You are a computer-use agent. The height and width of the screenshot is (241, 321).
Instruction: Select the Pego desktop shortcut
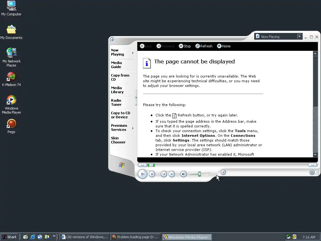click(x=11, y=126)
